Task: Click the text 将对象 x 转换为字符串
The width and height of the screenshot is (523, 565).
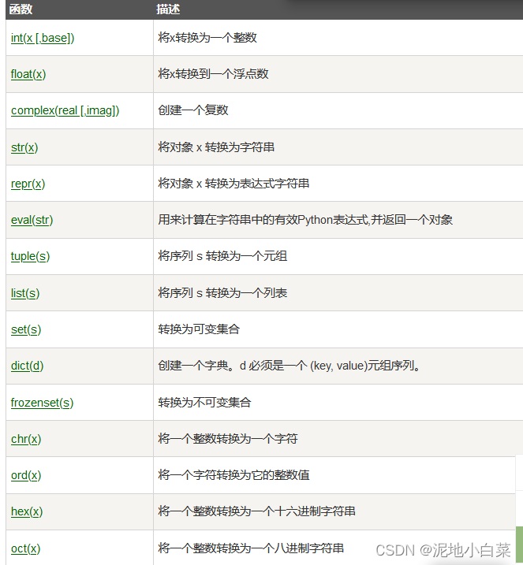Action: [216, 147]
